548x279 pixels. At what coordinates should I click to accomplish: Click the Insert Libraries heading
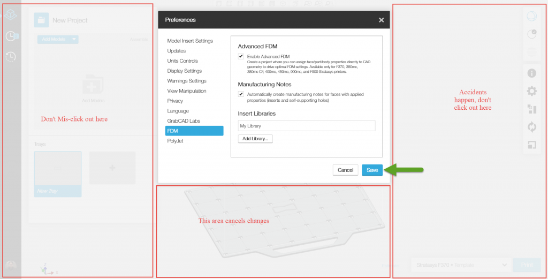[x=256, y=114]
